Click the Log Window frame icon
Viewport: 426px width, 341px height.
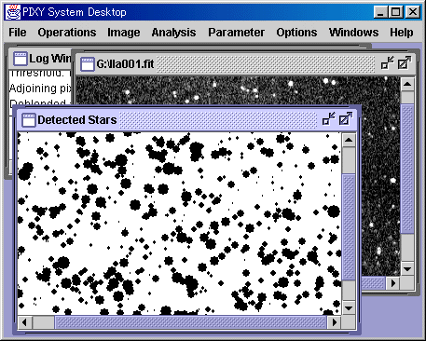point(21,59)
